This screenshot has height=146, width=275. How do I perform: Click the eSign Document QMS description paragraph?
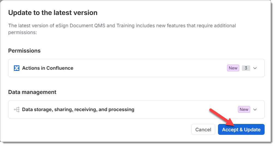tap(122, 29)
